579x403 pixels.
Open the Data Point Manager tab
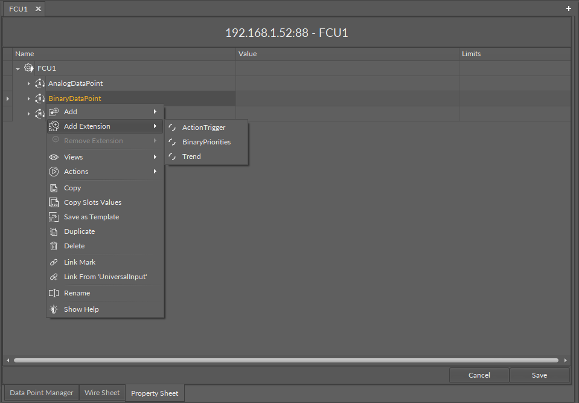[x=41, y=393]
